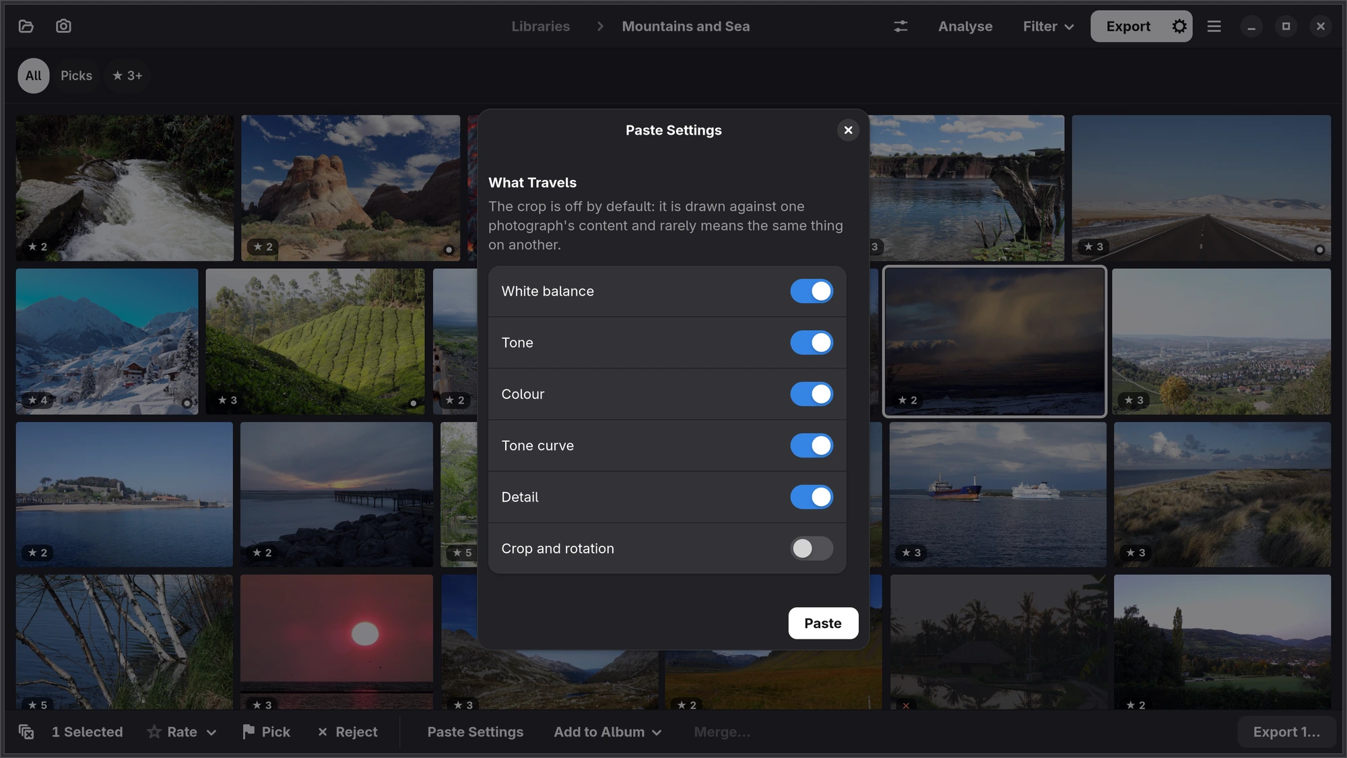This screenshot has height=758, width=1347.
Task: Enable Crop and rotation toggle
Action: point(812,548)
